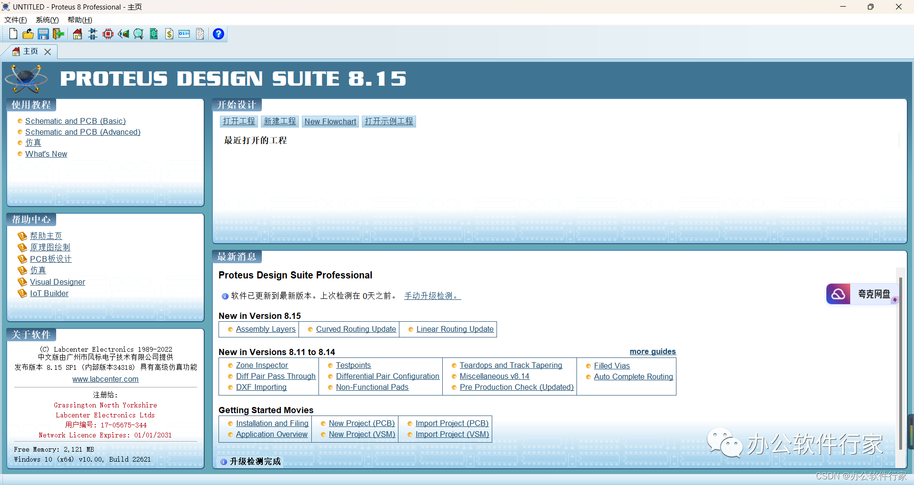Click the 打开工程 button
The height and width of the screenshot is (485, 914).
tap(239, 121)
